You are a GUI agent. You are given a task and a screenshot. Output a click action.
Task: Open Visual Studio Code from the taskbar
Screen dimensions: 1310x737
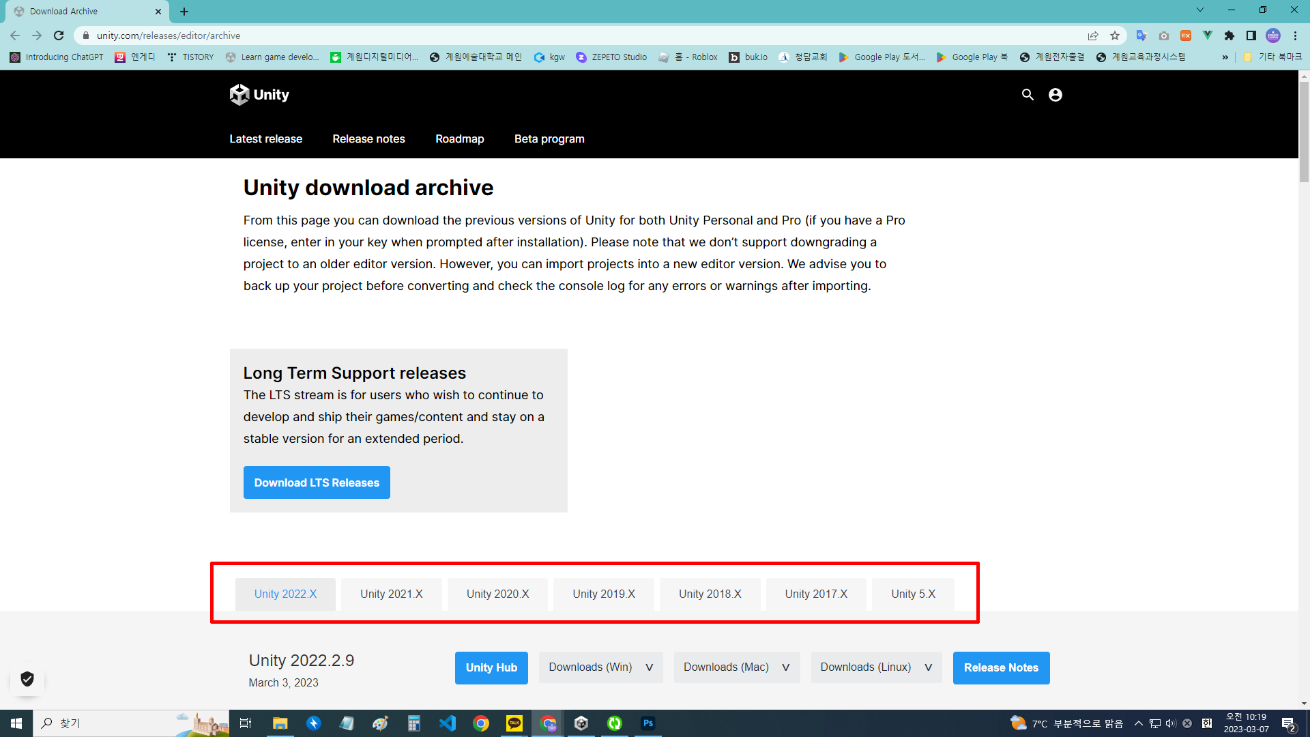click(448, 723)
